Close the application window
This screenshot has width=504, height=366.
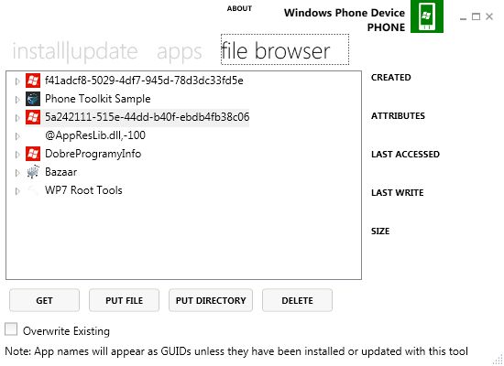(489, 16)
